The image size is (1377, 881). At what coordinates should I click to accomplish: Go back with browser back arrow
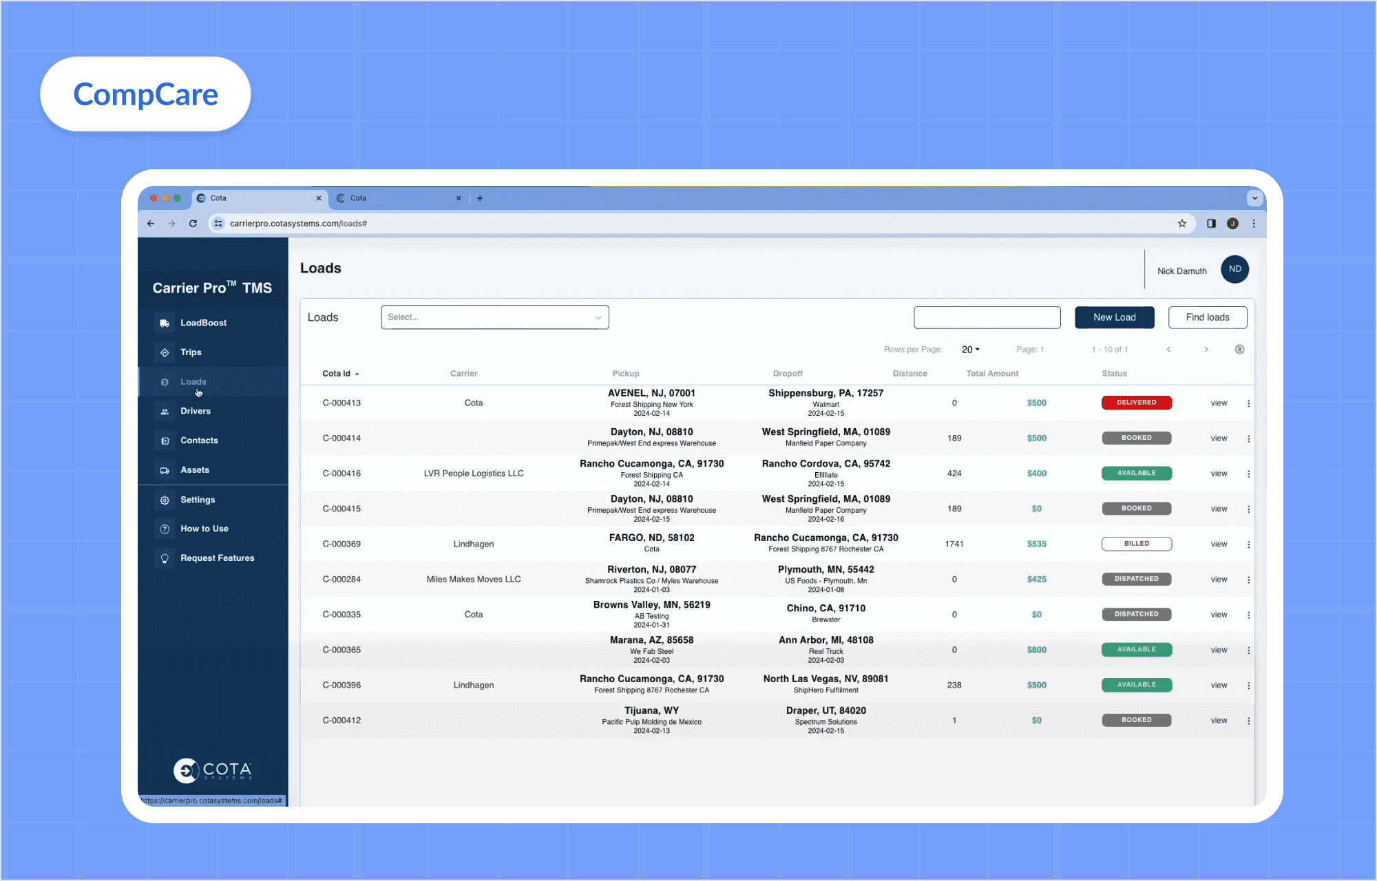pos(151,224)
